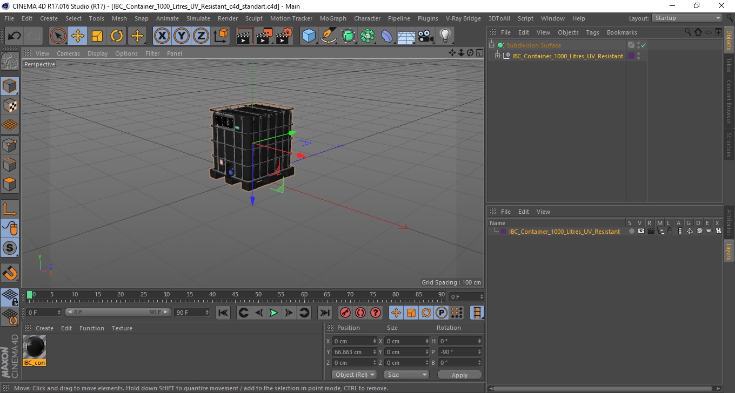Image resolution: width=735 pixels, height=393 pixels.
Task: Open the camera object icon
Action: pos(426,36)
